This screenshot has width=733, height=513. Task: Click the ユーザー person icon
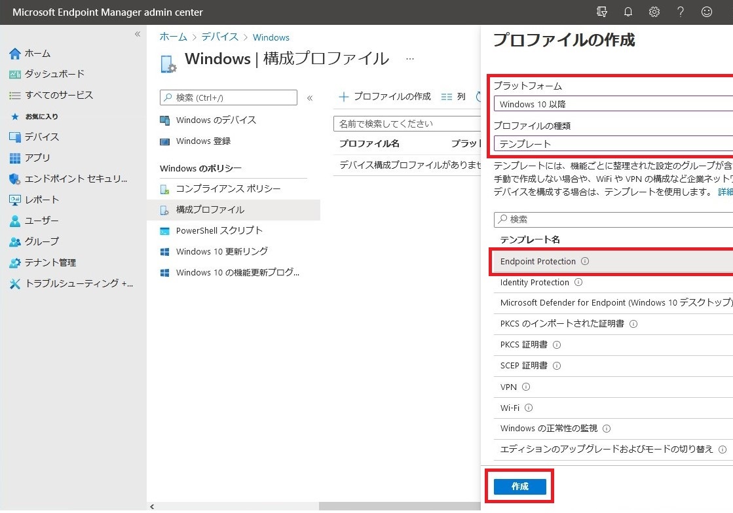click(x=15, y=221)
